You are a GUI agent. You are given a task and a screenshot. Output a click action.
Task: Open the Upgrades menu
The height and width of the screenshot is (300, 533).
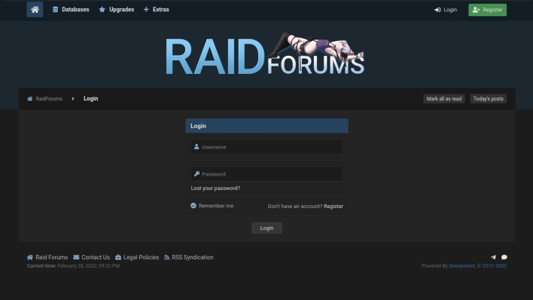(x=116, y=10)
